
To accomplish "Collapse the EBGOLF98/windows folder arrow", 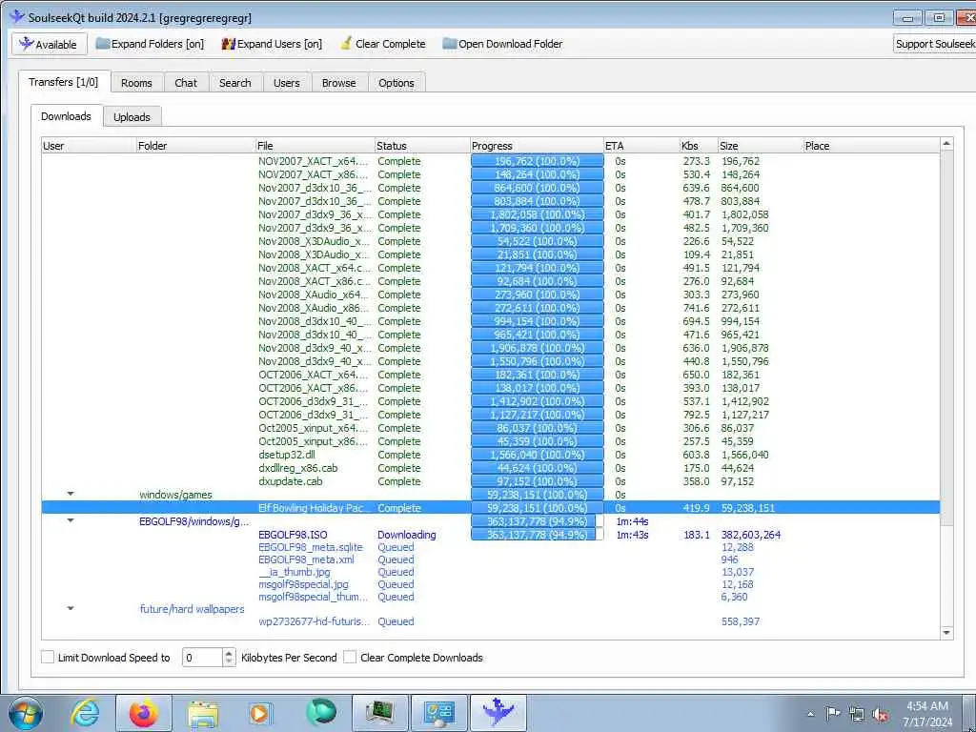I will (x=71, y=521).
